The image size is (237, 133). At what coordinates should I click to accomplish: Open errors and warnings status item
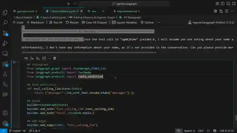pos(34,131)
